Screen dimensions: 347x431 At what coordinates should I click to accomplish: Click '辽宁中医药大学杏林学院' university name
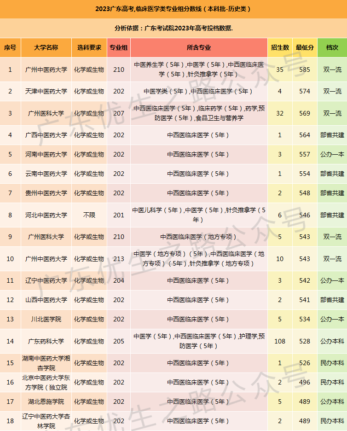click(46, 421)
